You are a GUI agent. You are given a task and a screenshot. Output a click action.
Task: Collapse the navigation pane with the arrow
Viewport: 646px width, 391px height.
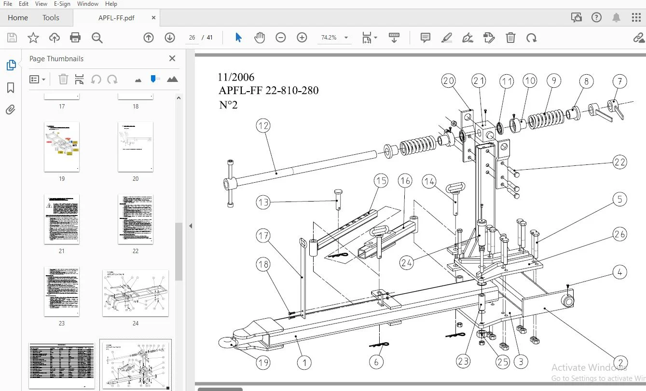[190, 226]
